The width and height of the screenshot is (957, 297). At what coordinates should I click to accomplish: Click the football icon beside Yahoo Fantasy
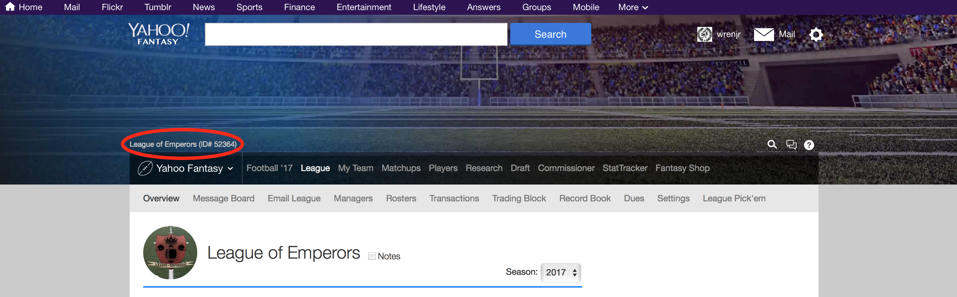(145, 168)
